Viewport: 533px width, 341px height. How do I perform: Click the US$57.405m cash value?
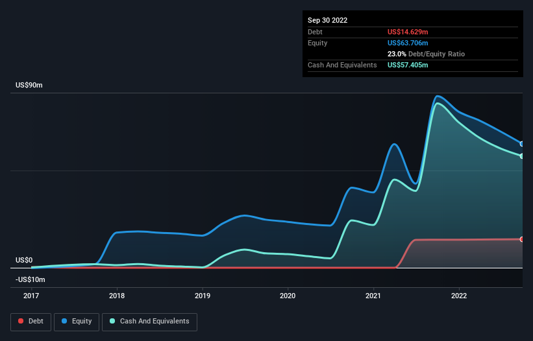click(x=408, y=65)
